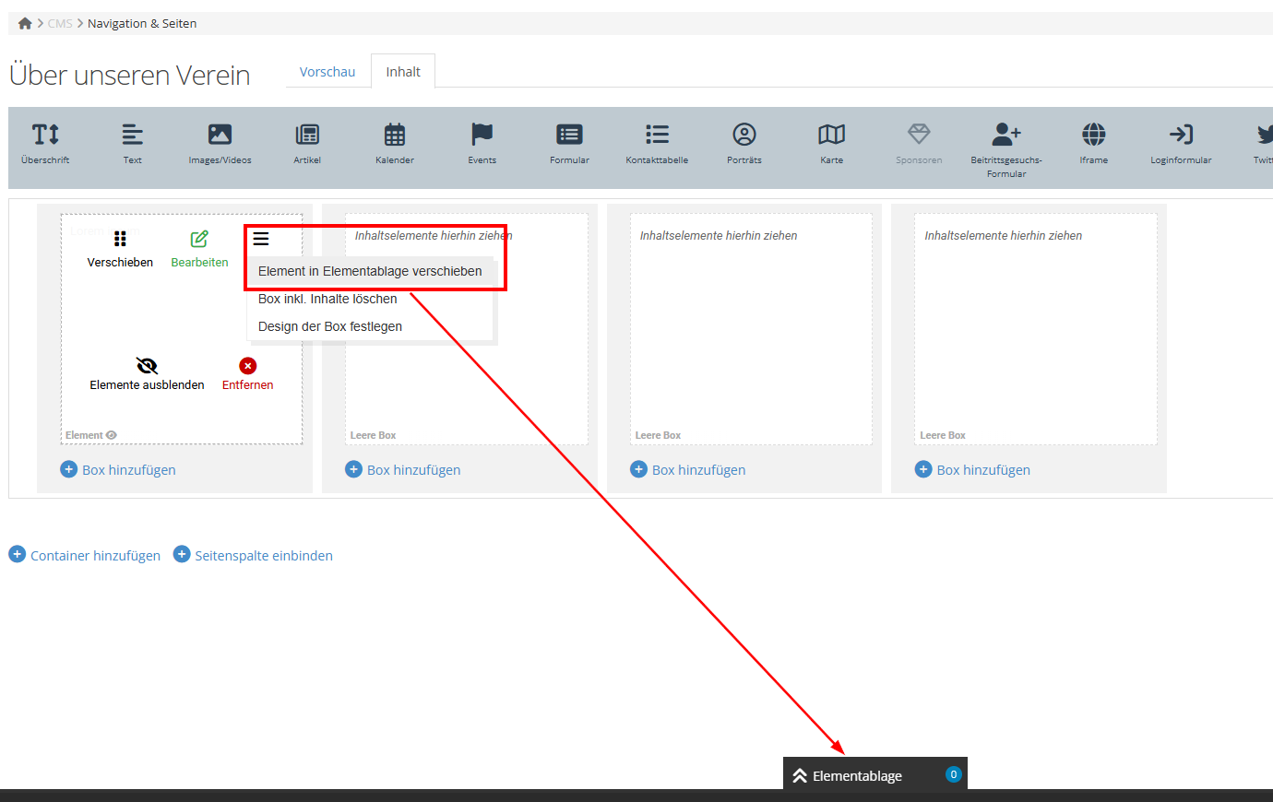The width and height of the screenshot is (1273, 802).
Task: Add a box below the second column's box
Action: (403, 469)
